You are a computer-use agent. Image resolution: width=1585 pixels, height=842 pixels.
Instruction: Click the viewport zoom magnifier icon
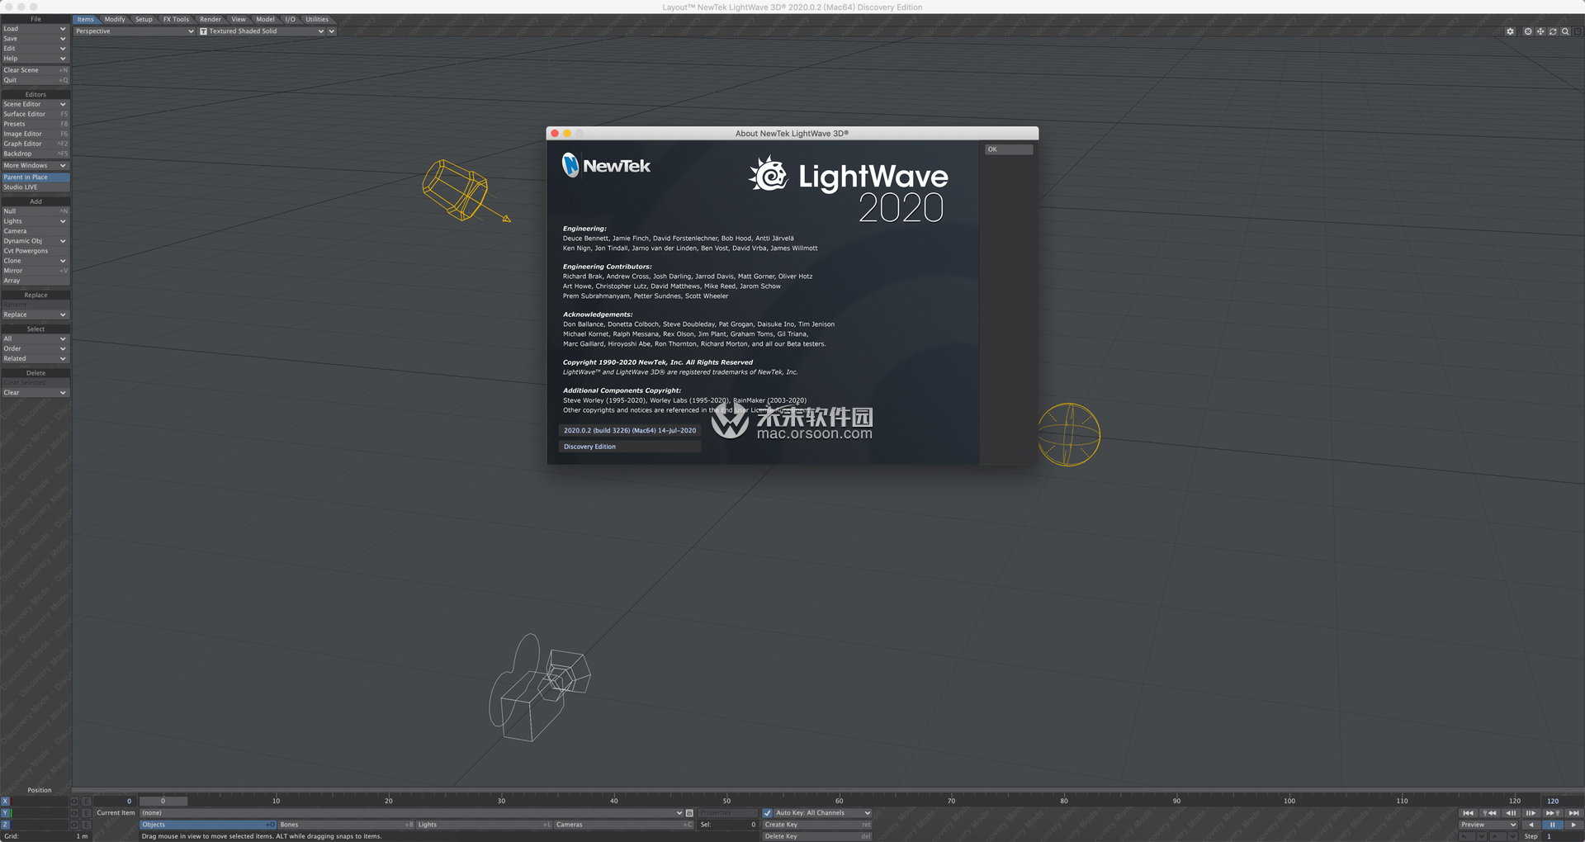coord(1565,31)
